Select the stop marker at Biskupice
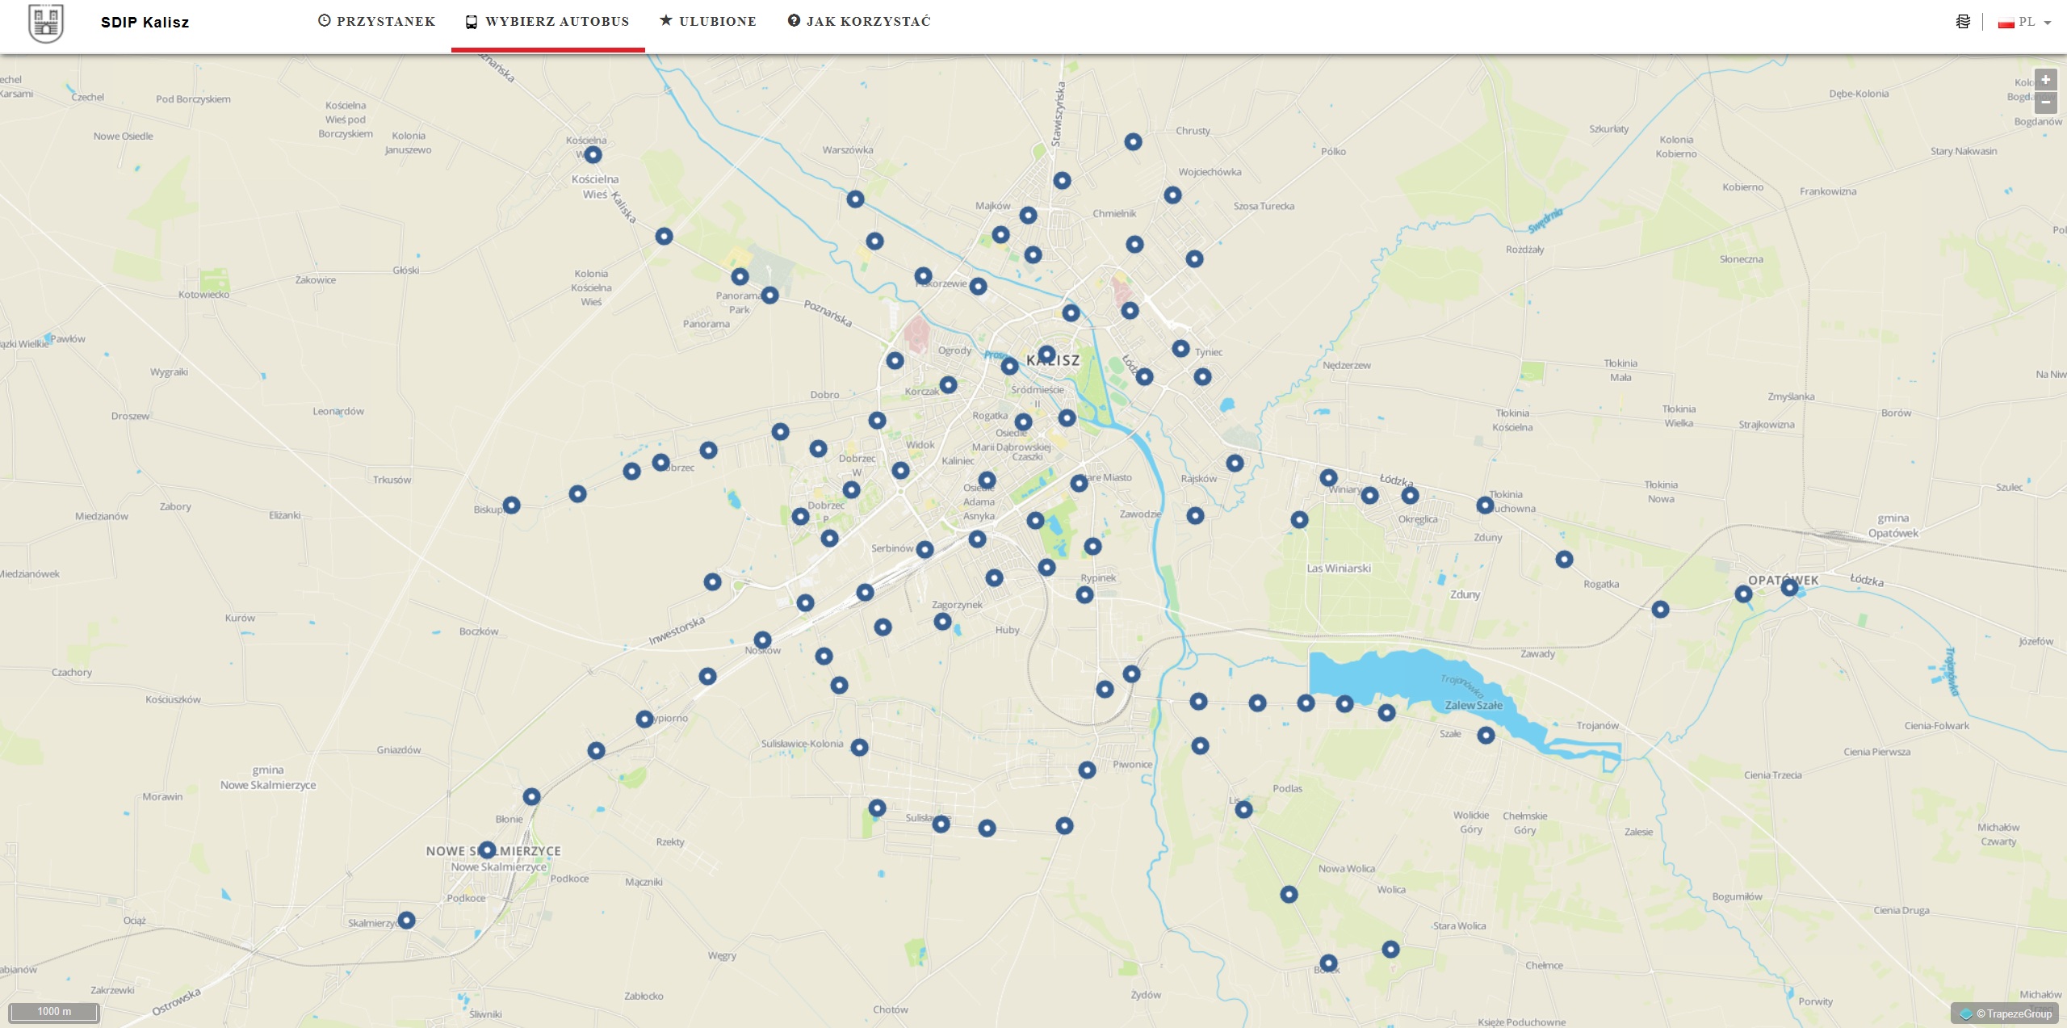2067x1028 pixels. tap(511, 506)
